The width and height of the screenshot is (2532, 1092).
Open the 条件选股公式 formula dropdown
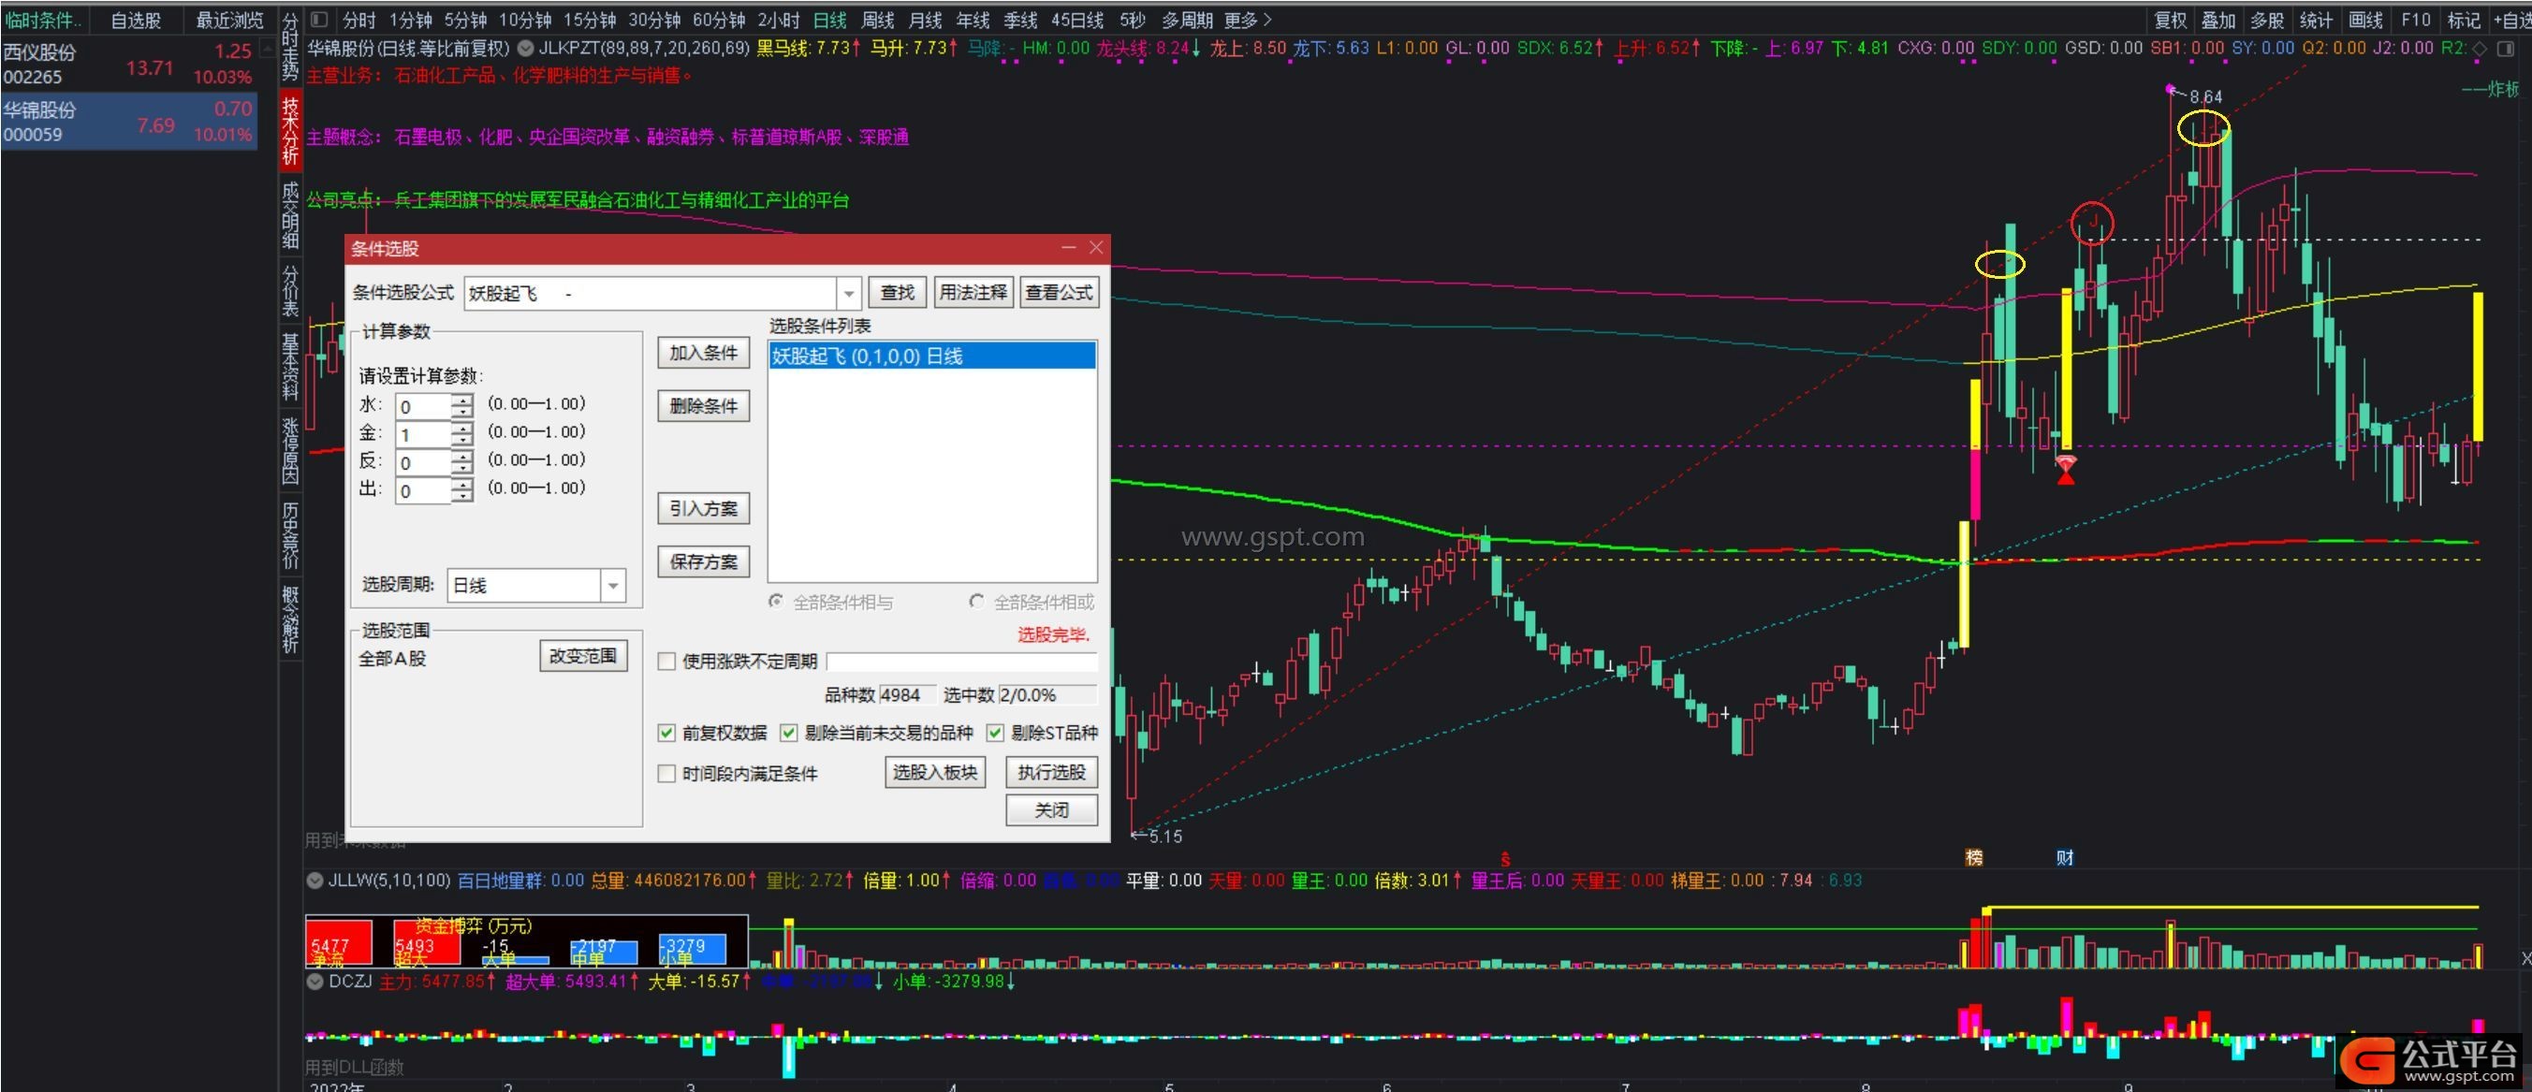pos(849,293)
